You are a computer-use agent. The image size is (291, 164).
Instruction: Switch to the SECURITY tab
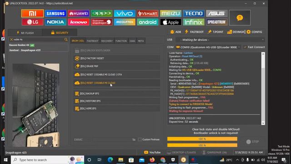coord(60,33)
